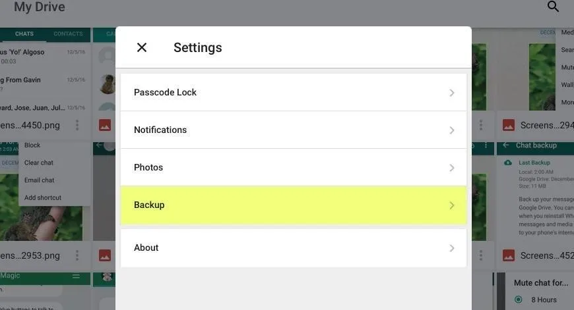Screen dimensions: 574x310
Task: Expand Passcode Lock chevron
Action: pos(452,93)
